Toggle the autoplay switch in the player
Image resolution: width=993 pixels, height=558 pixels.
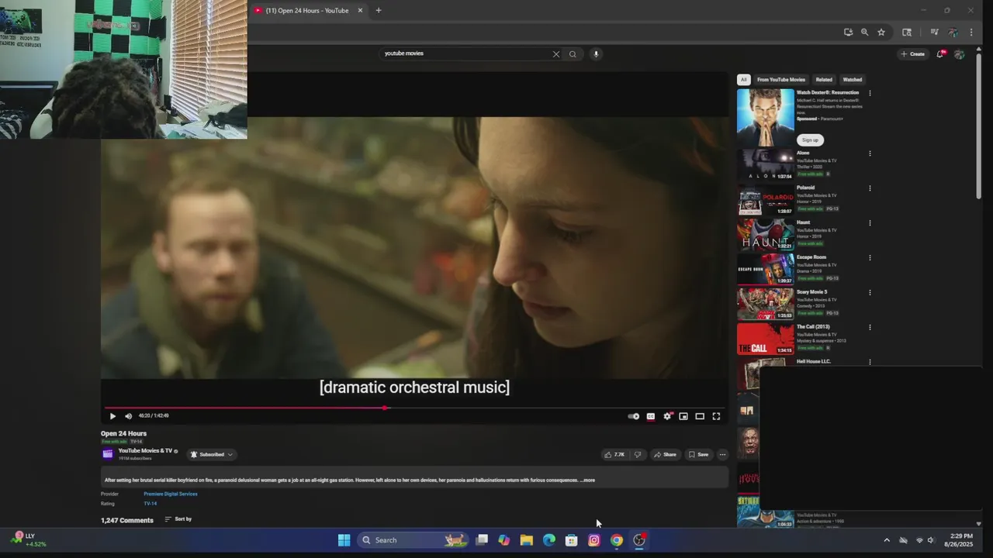point(634,416)
